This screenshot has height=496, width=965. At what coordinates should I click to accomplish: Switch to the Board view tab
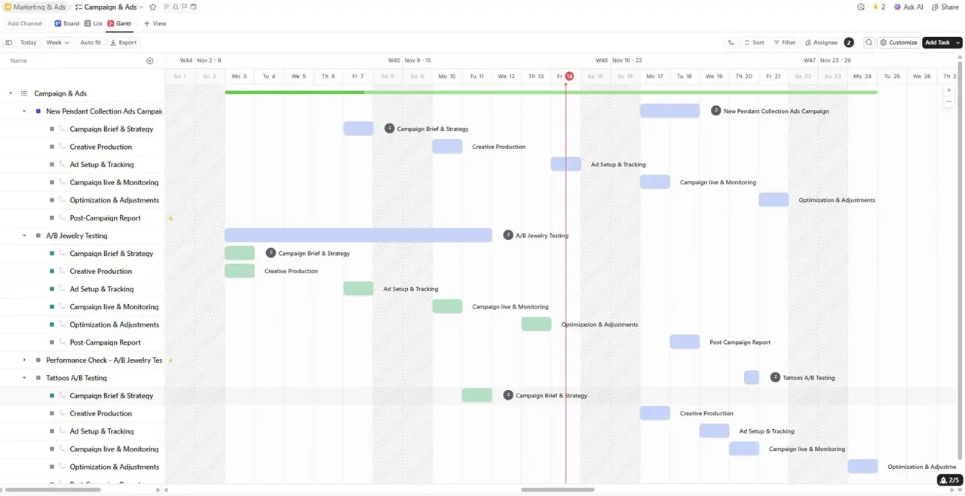pos(67,23)
